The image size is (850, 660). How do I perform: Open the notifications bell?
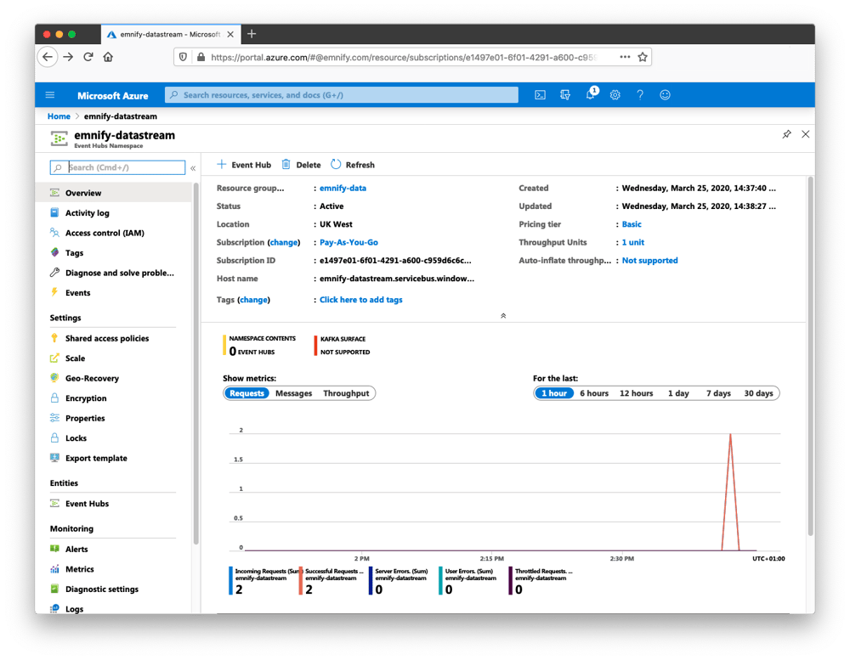coord(591,93)
